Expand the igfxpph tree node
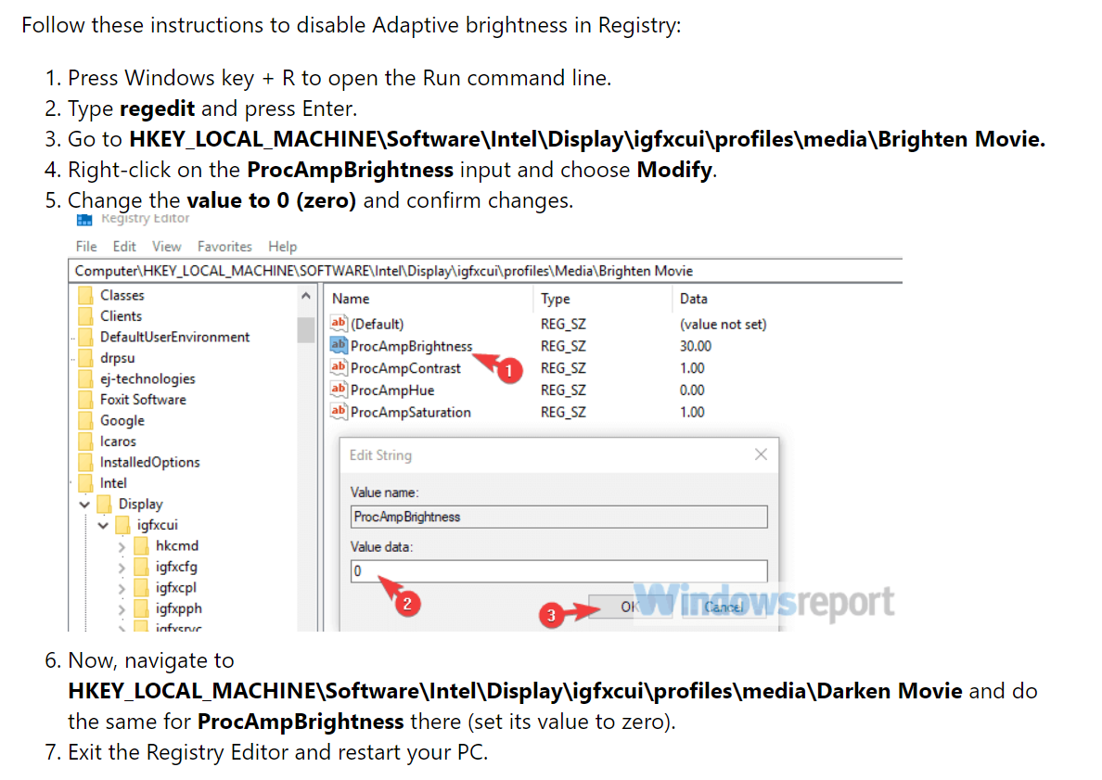The height and width of the screenshot is (780, 1102). point(122,609)
